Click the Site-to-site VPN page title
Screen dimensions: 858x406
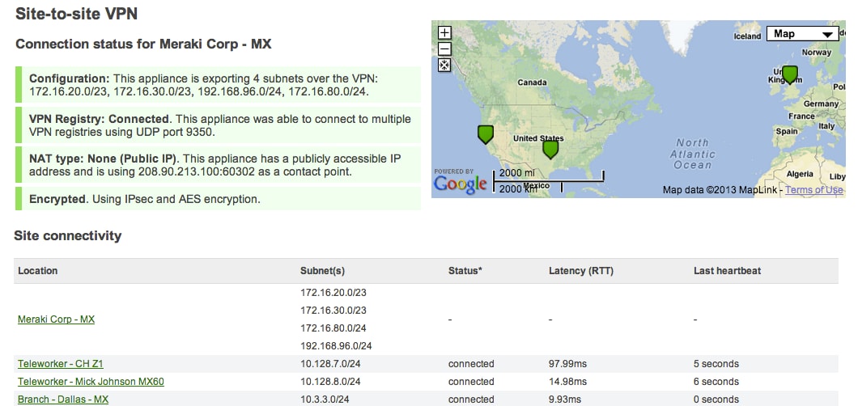point(76,13)
